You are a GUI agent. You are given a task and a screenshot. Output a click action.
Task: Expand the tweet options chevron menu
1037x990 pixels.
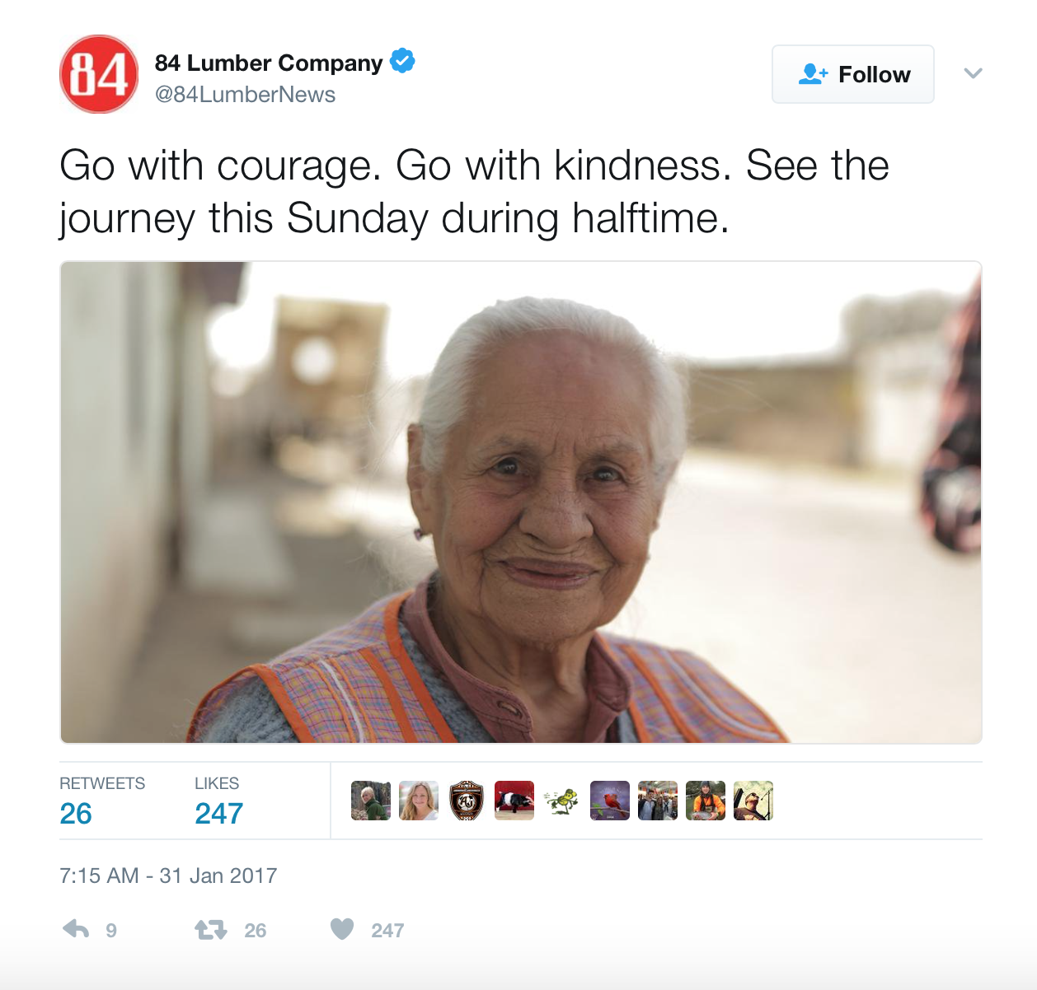(974, 73)
